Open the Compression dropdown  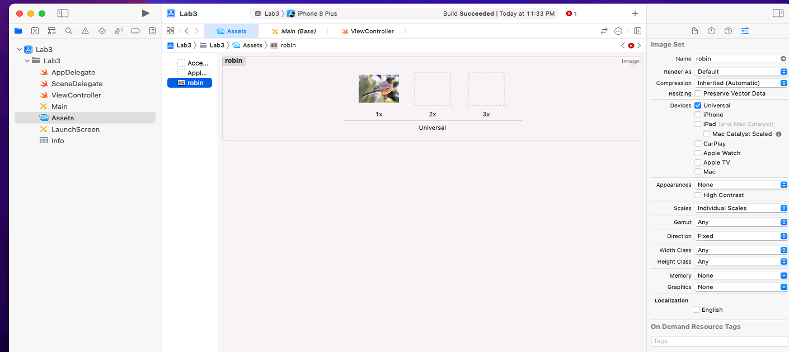(741, 83)
